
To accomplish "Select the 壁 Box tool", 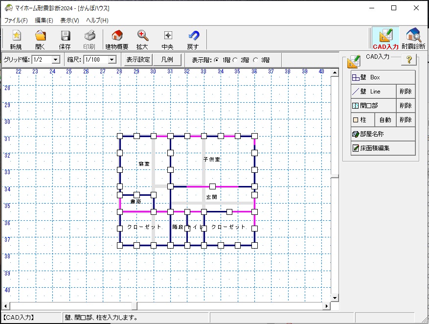I will [x=383, y=77].
